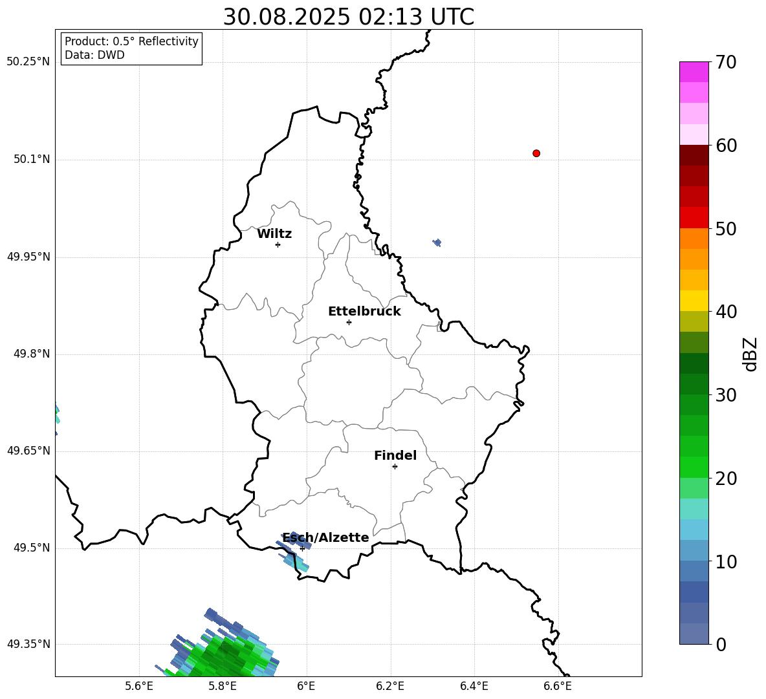Viewport: 766px width, 699px height.
Task: Click the longitude label 6.6°E
Action: pyautogui.click(x=558, y=686)
